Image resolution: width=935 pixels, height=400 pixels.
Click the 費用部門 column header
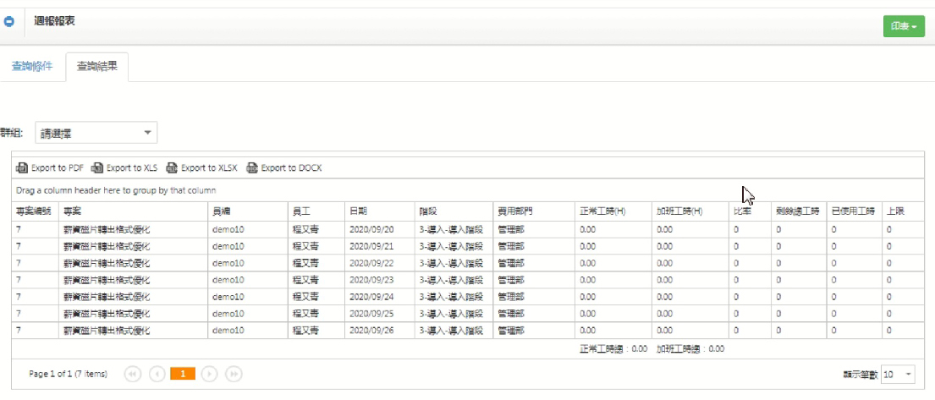point(514,211)
